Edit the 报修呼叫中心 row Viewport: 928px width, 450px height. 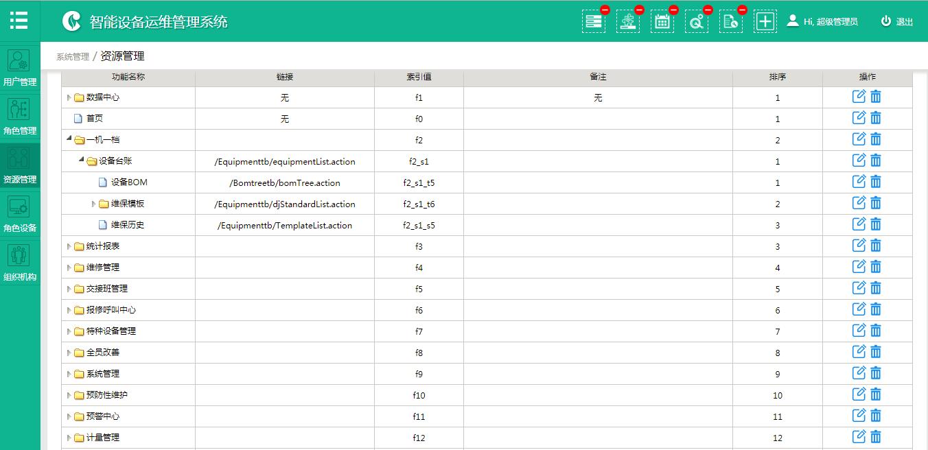point(859,309)
